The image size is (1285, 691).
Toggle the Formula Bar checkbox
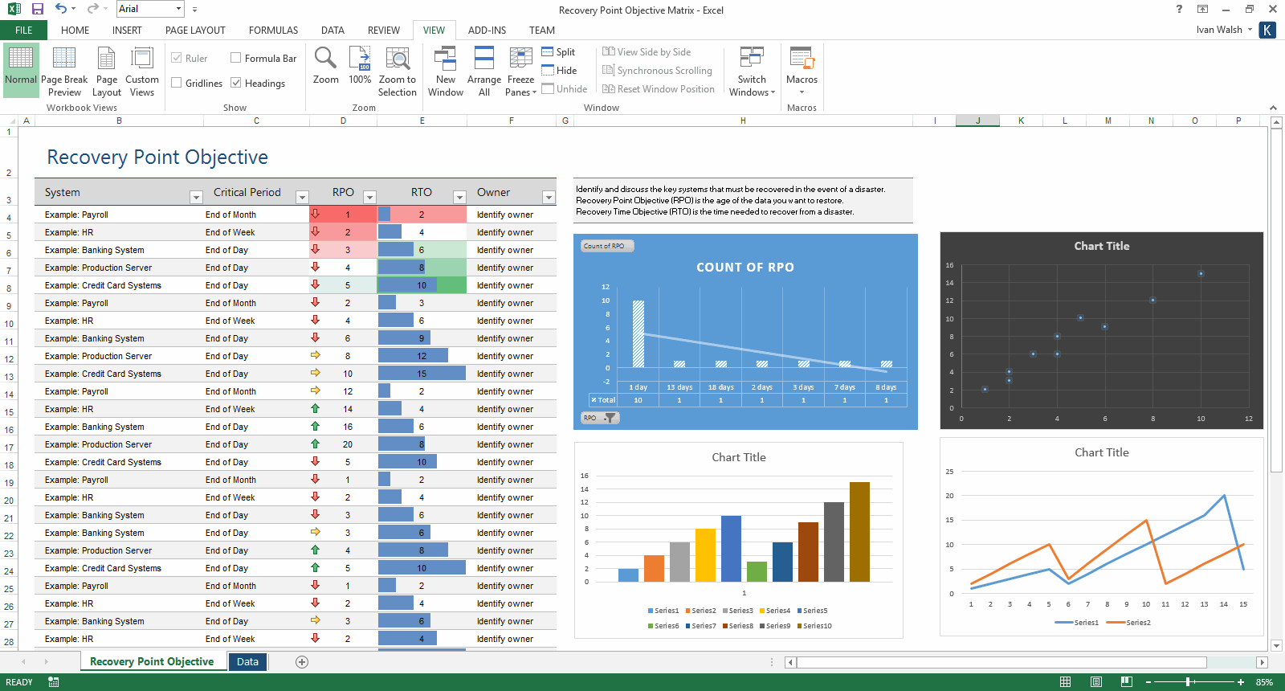click(x=236, y=58)
